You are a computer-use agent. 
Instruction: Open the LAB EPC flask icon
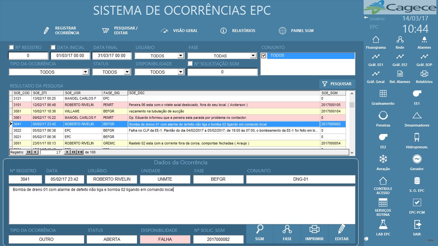[x=383, y=224]
